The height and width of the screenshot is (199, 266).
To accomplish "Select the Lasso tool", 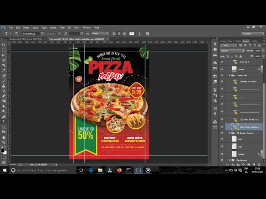I will tap(3, 55).
